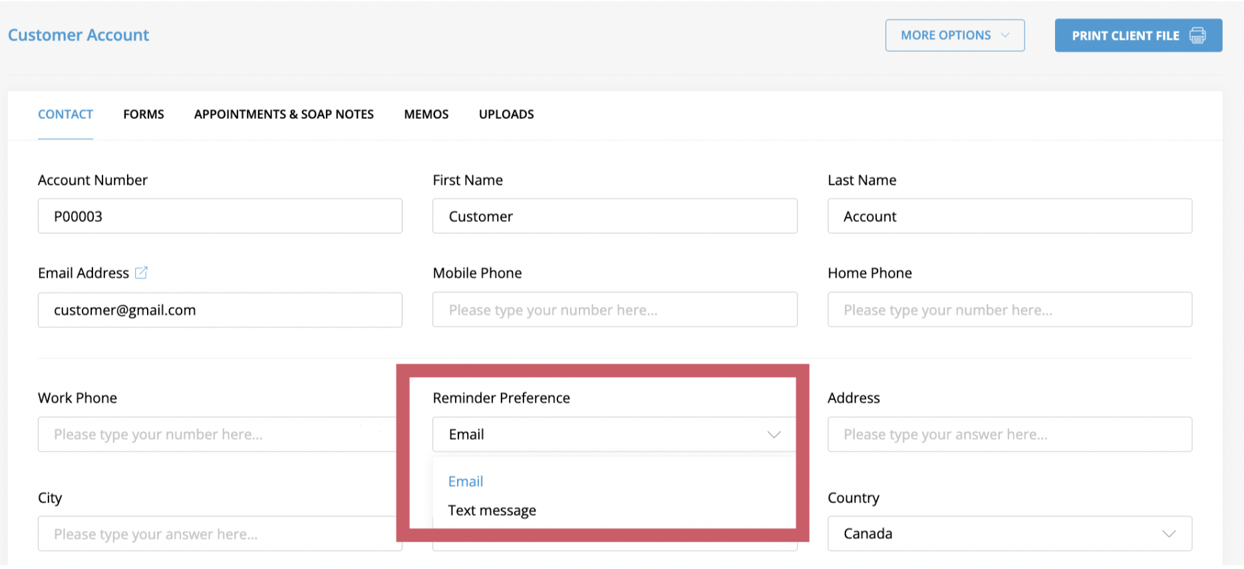View the Uploads tab
1244x569 pixels.
tap(506, 114)
